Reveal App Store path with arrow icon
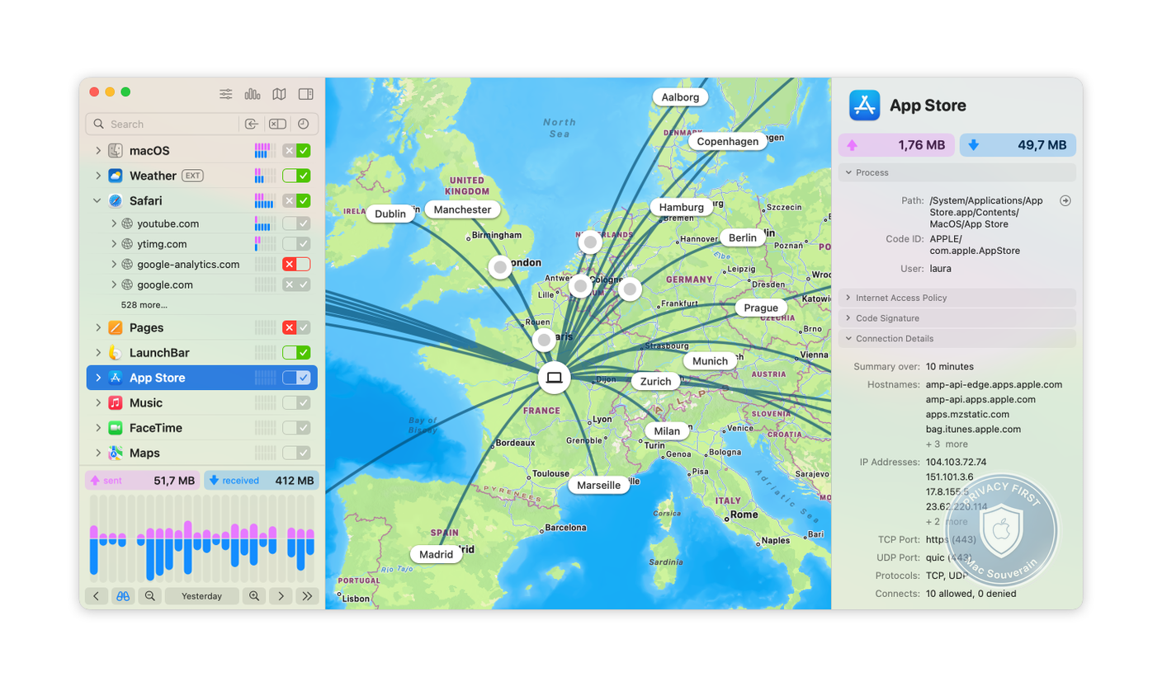The width and height of the screenshot is (1162, 691). click(1065, 200)
